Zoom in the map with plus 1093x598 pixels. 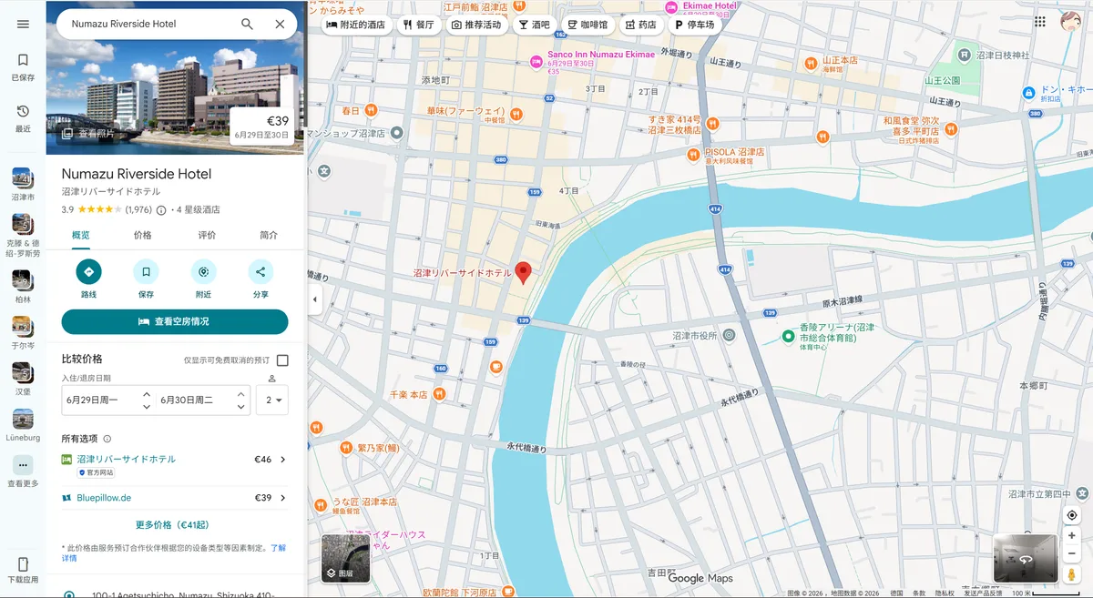1072,536
